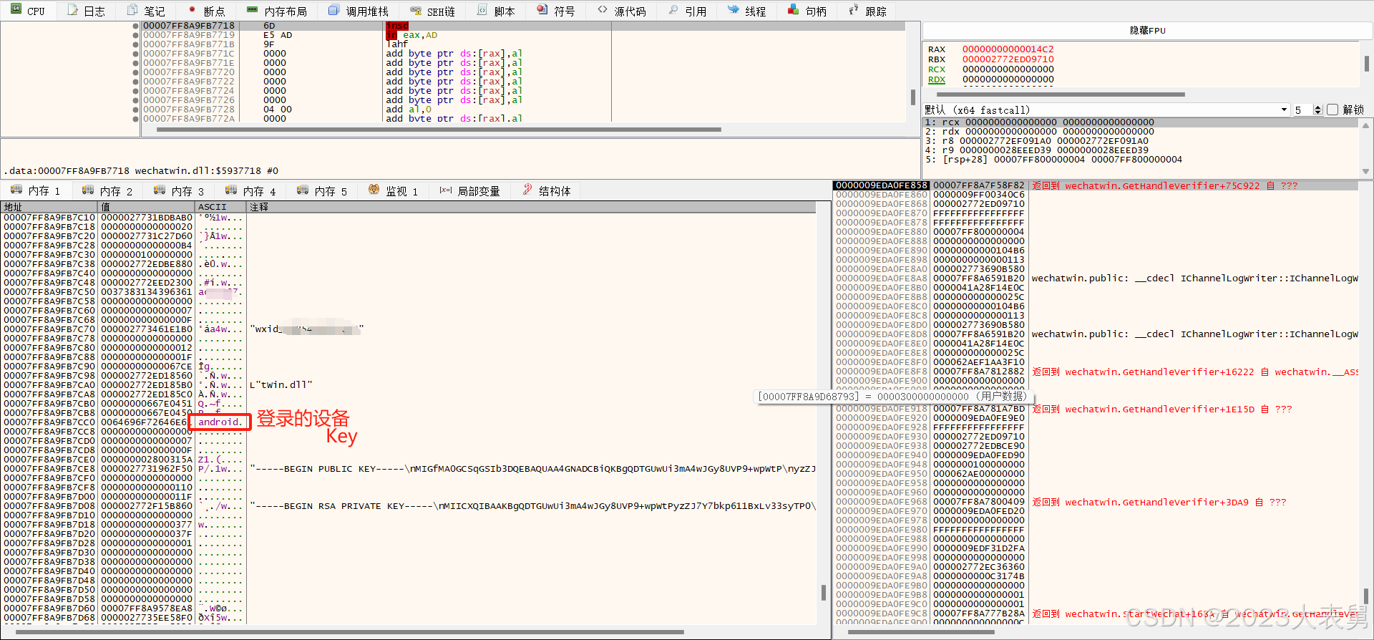
Task: Check the 解锁 unlock checkbox
Action: click(x=1332, y=110)
